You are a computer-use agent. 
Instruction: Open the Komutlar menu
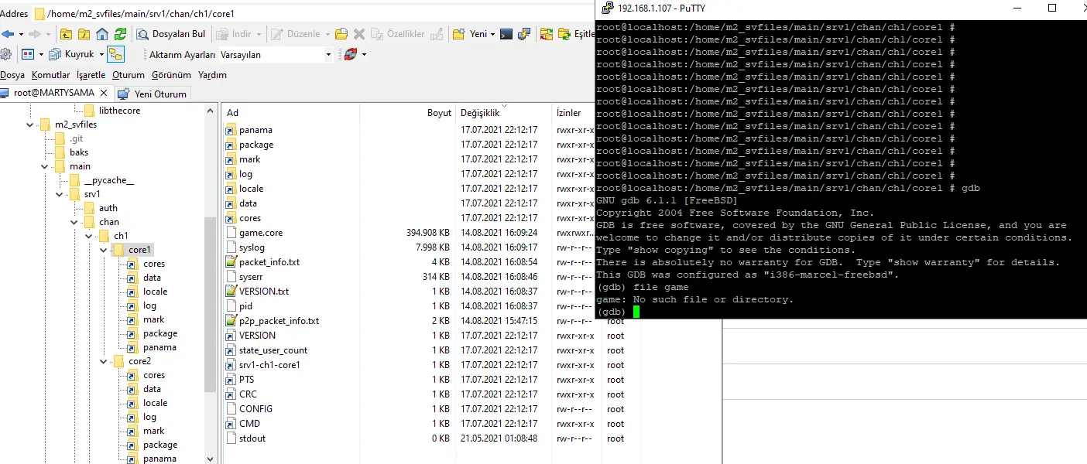(50, 75)
